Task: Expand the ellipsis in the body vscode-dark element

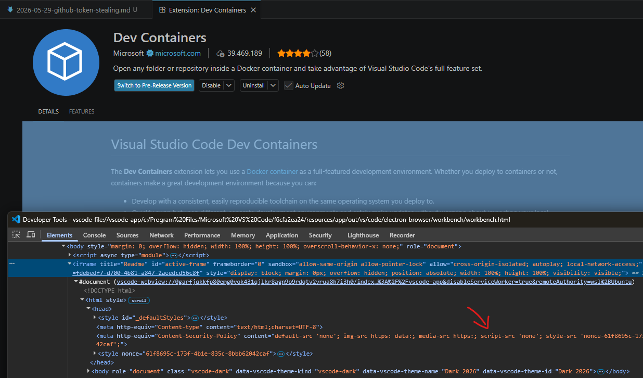Action: point(601,372)
